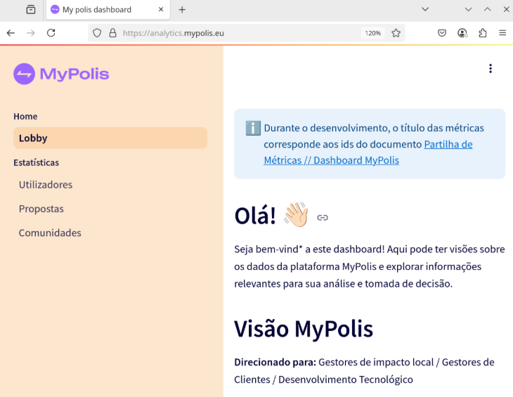Go back to previous page
513x397 pixels.
pos(11,33)
